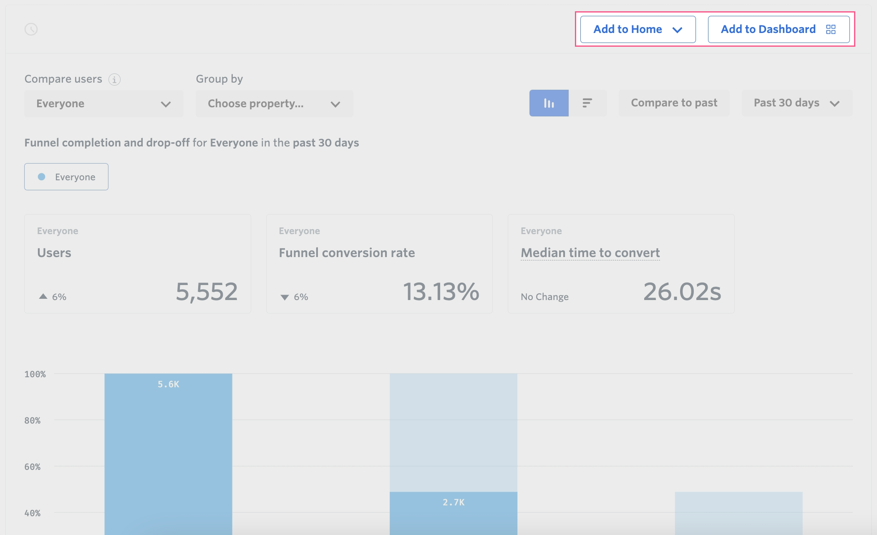This screenshot has height=535, width=877.
Task: Expand the Everyone compare users dropdown
Action: [x=103, y=103]
